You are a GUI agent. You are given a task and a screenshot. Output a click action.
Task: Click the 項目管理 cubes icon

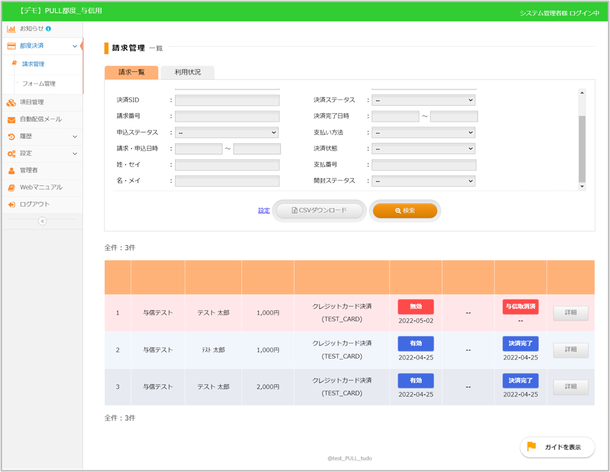(11, 102)
